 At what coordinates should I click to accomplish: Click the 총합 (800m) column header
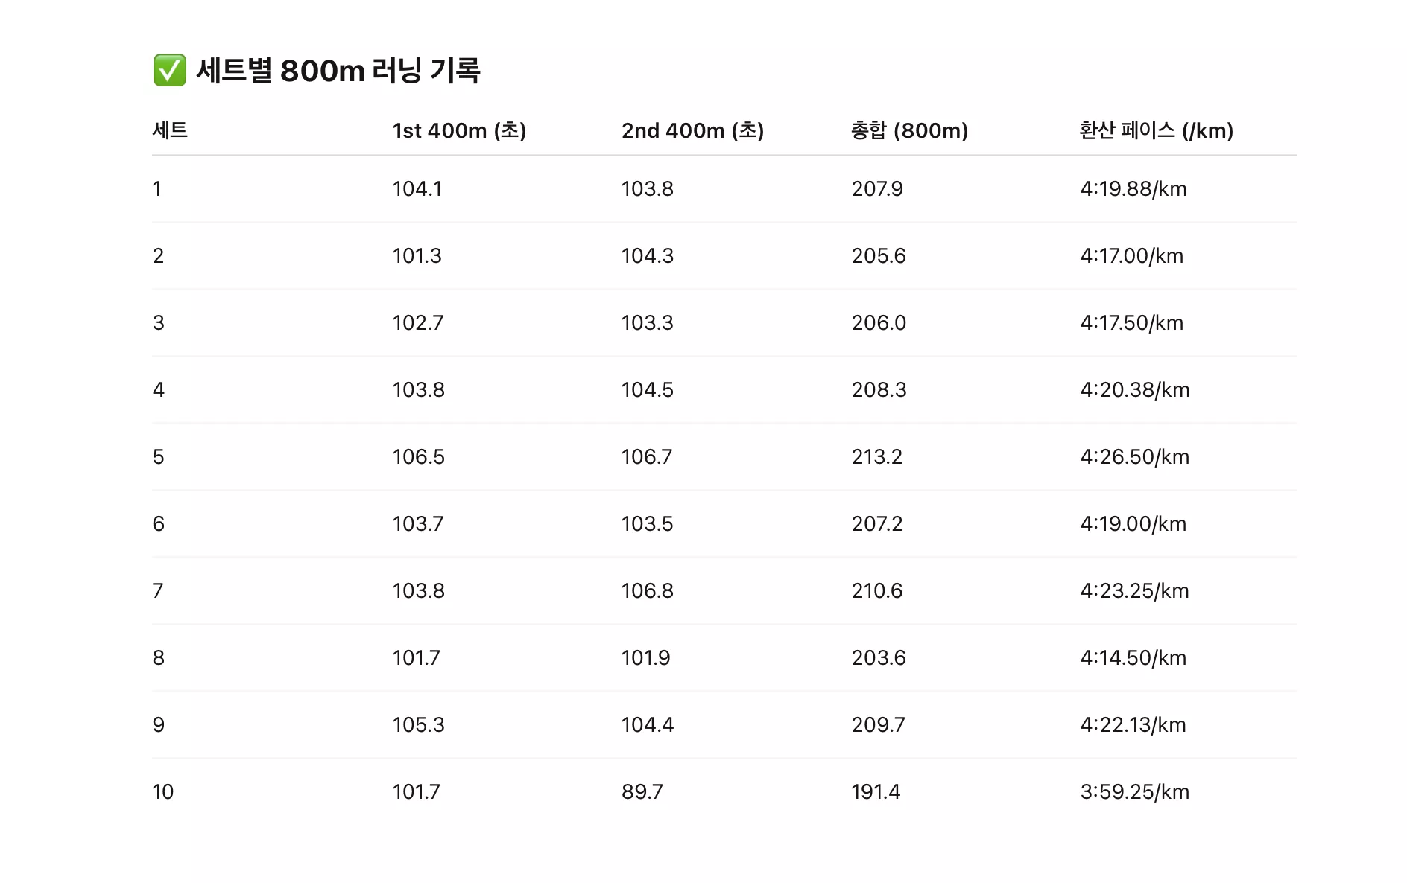909,130
